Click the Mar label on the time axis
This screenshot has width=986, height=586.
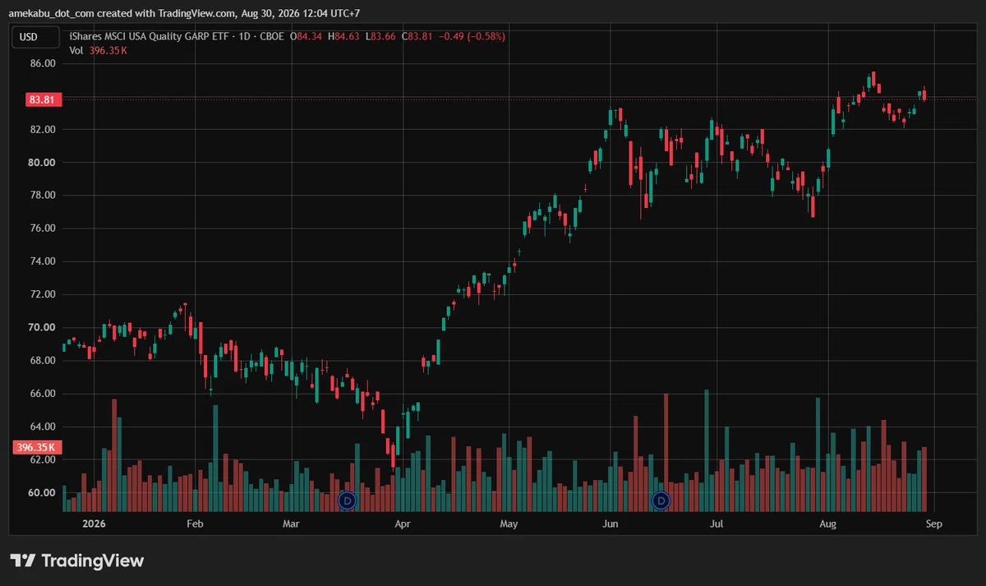[x=291, y=523]
